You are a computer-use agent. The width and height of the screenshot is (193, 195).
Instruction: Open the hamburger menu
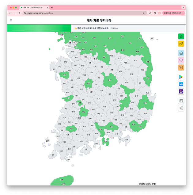(x=11, y=20)
